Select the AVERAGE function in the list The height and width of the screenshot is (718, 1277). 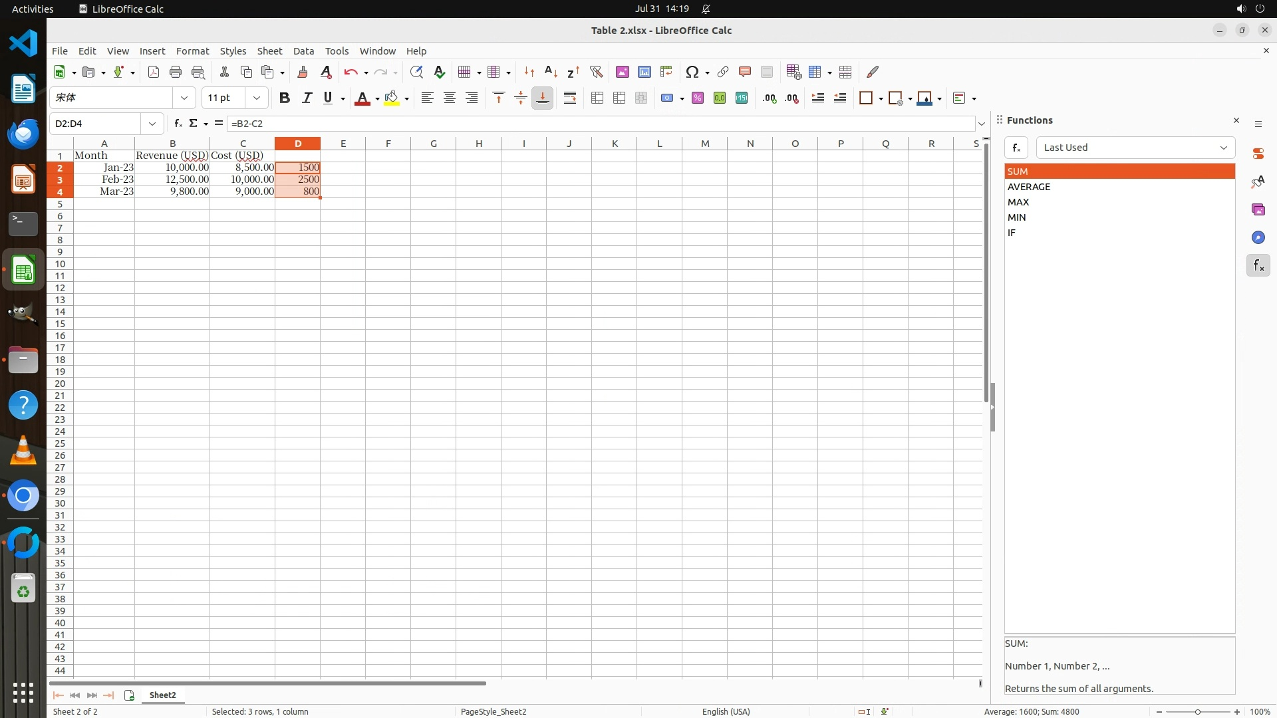pos(1029,187)
